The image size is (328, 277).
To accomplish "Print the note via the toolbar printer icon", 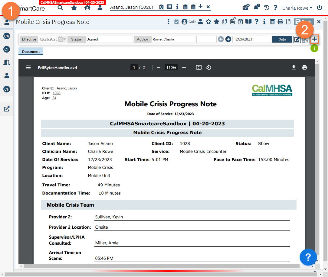I will point(280,21).
